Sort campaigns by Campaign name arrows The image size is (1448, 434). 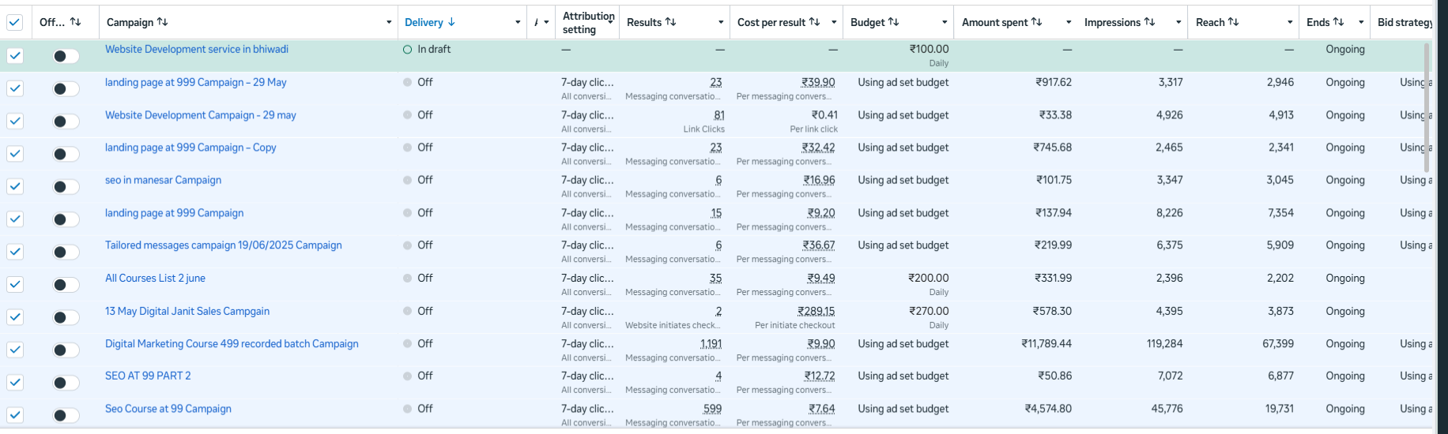point(162,22)
